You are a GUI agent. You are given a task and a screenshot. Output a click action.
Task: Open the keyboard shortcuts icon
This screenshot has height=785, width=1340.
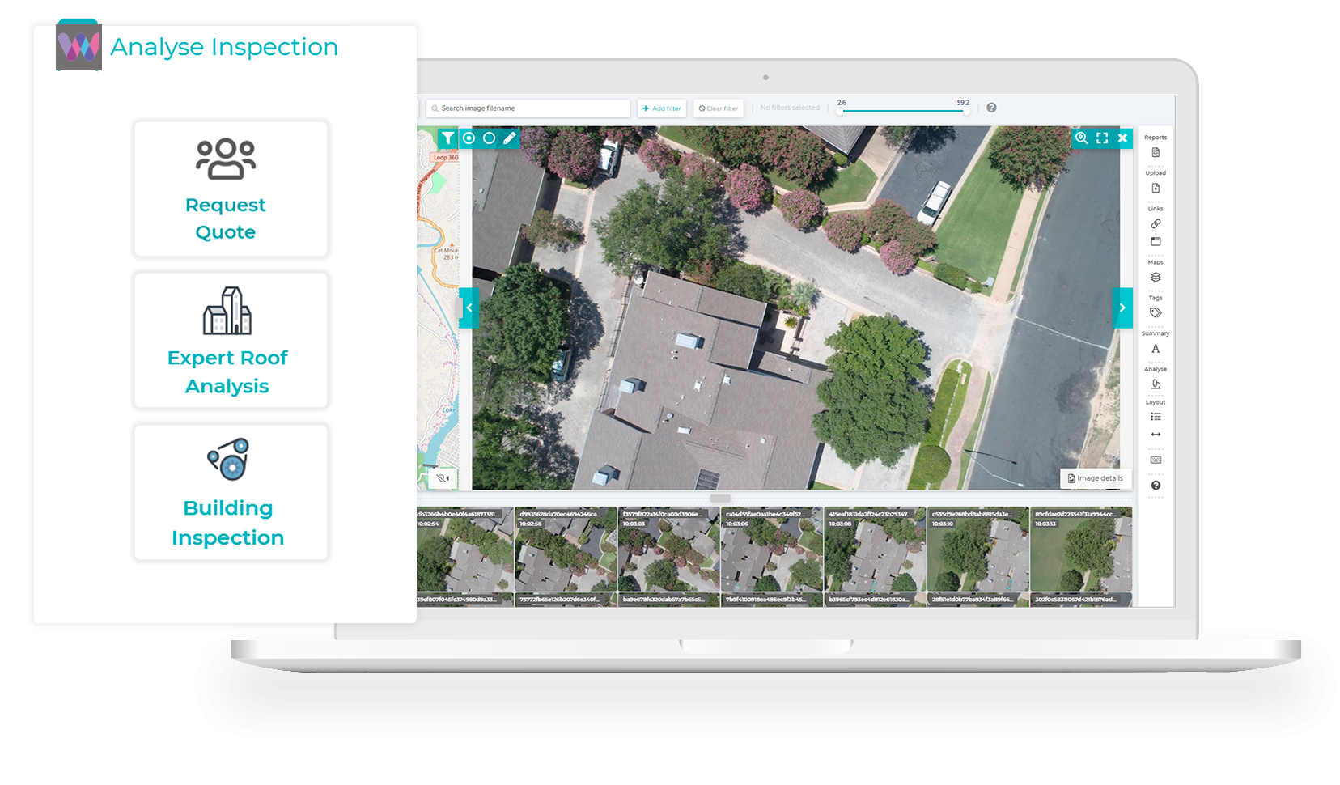[x=1156, y=460]
